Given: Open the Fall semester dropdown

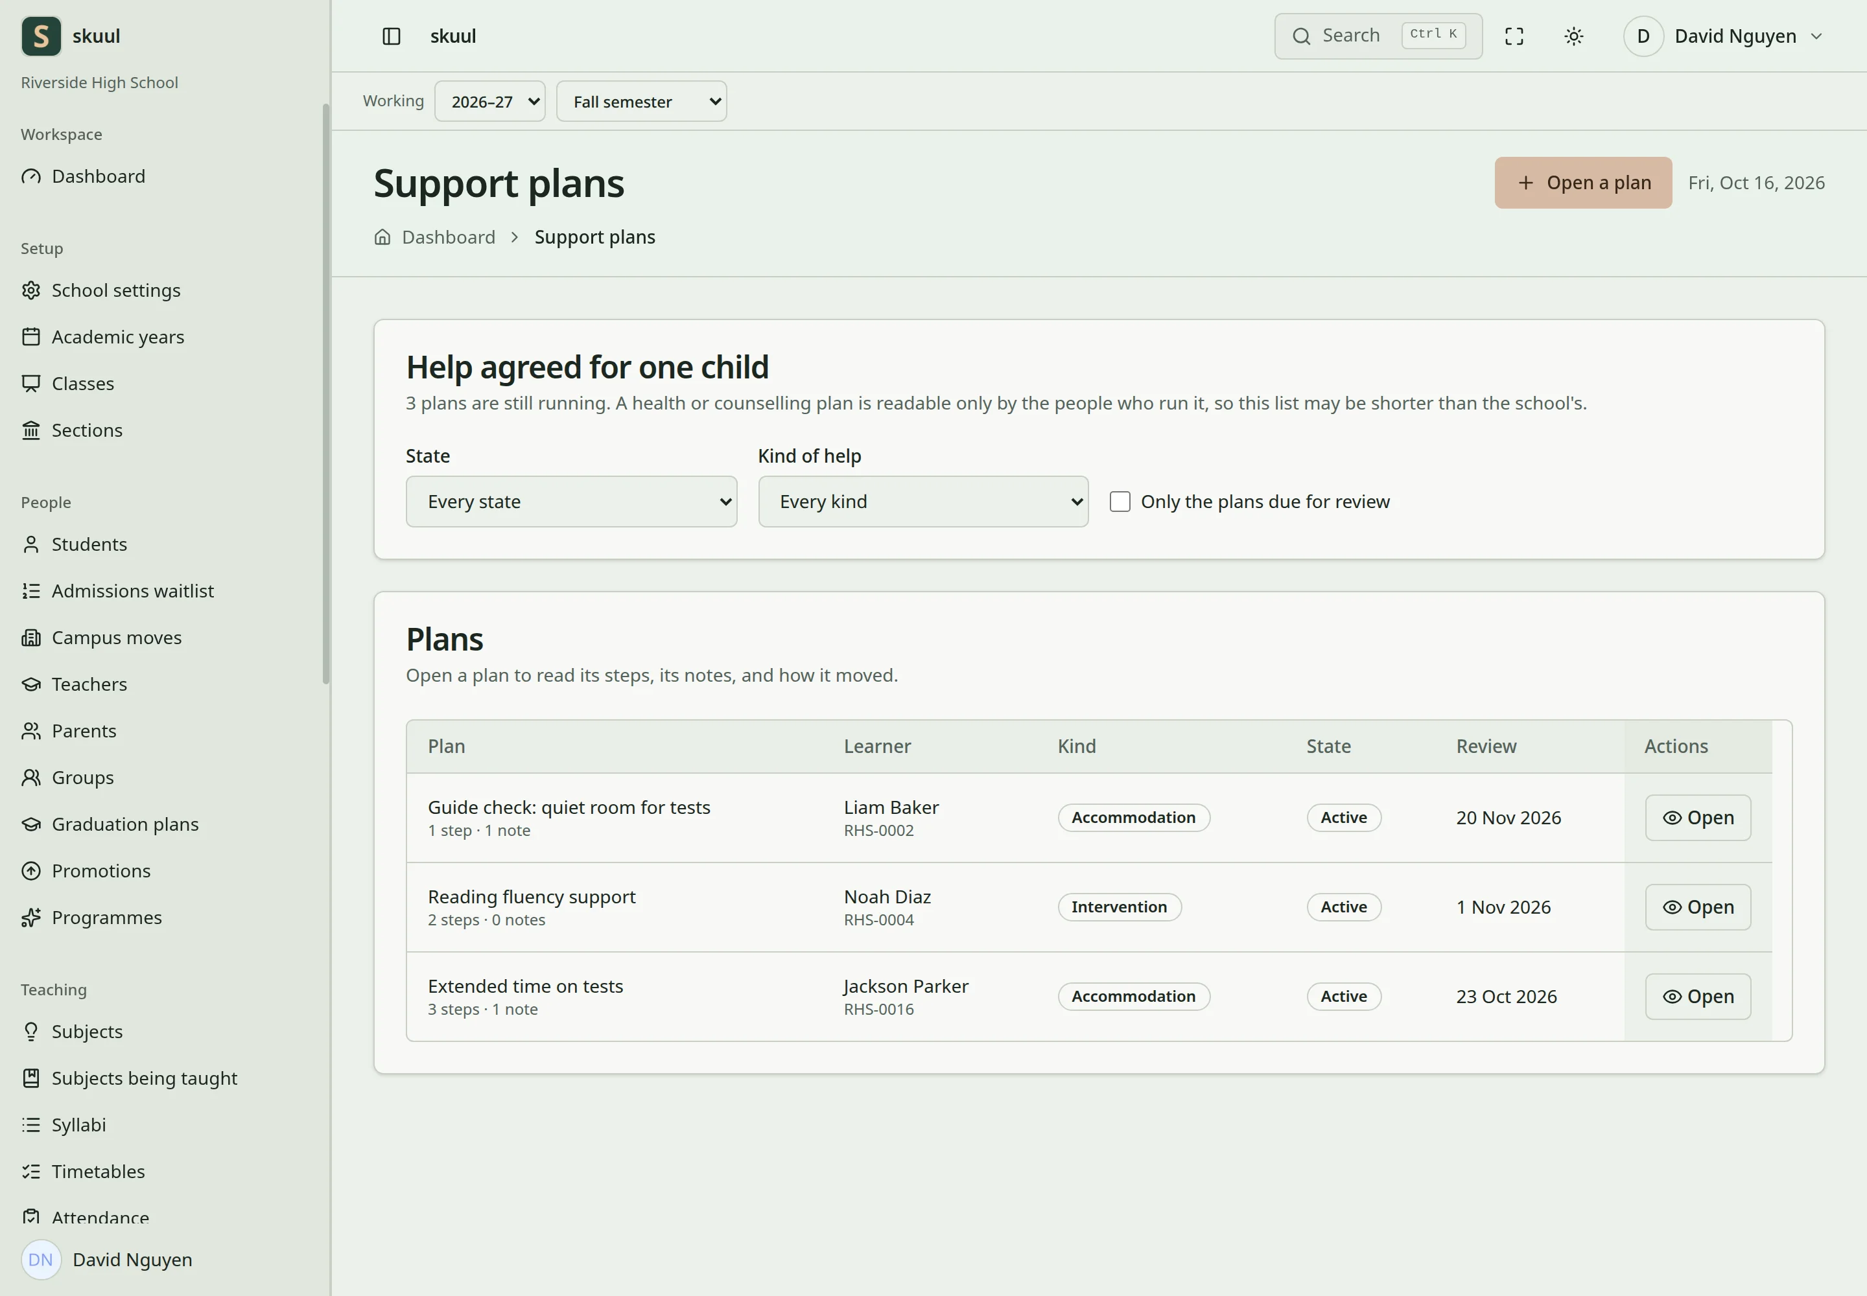Looking at the screenshot, I should pyautogui.click(x=642, y=102).
